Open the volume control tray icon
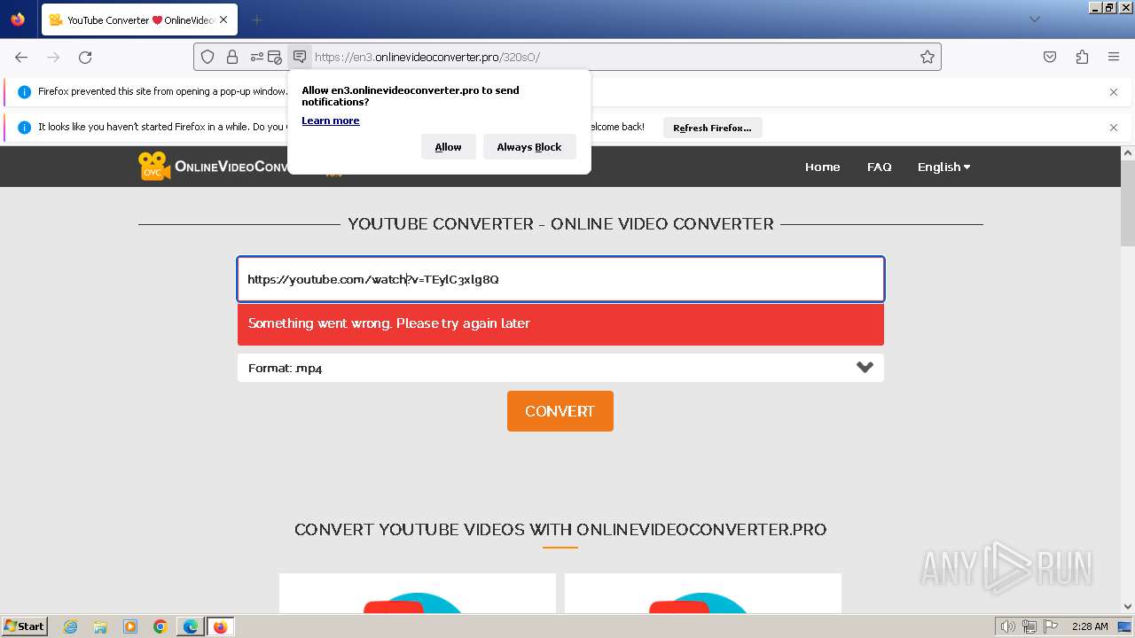 pos(1008,626)
